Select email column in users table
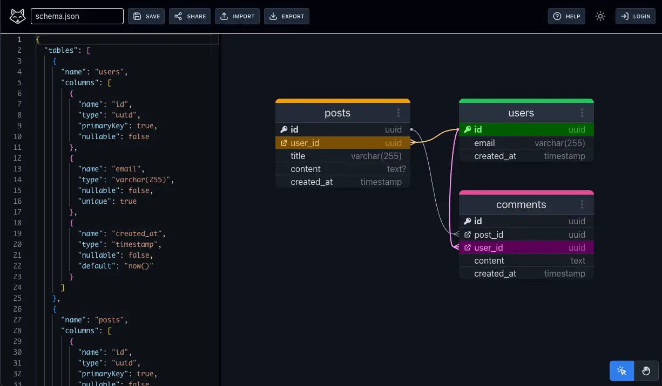Viewport: 662px width, 386px height. tap(526, 143)
